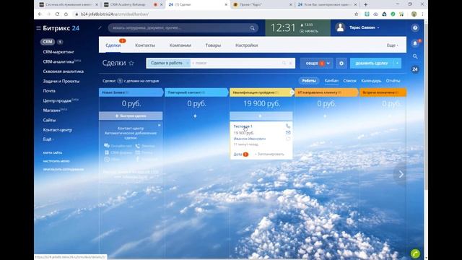Switch to the Товары tab

pyautogui.click(x=213, y=45)
